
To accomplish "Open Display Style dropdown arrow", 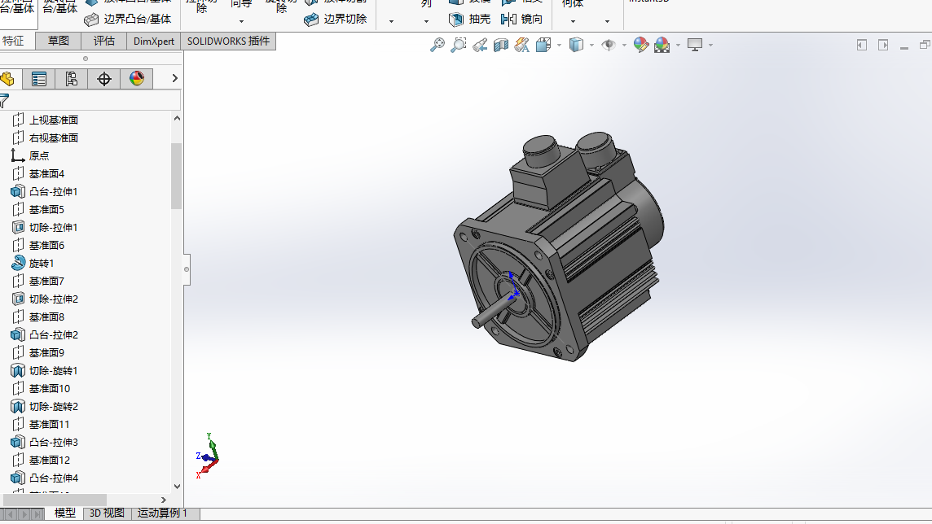I will tap(591, 45).
